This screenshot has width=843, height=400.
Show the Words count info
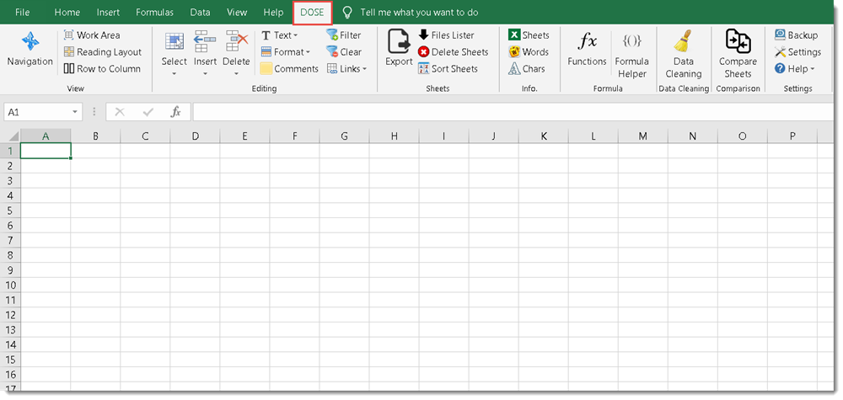[x=529, y=52]
